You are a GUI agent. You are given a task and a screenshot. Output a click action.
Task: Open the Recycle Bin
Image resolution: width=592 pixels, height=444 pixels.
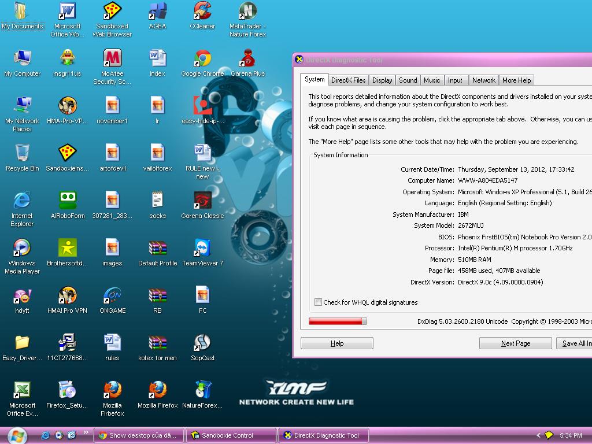22,154
